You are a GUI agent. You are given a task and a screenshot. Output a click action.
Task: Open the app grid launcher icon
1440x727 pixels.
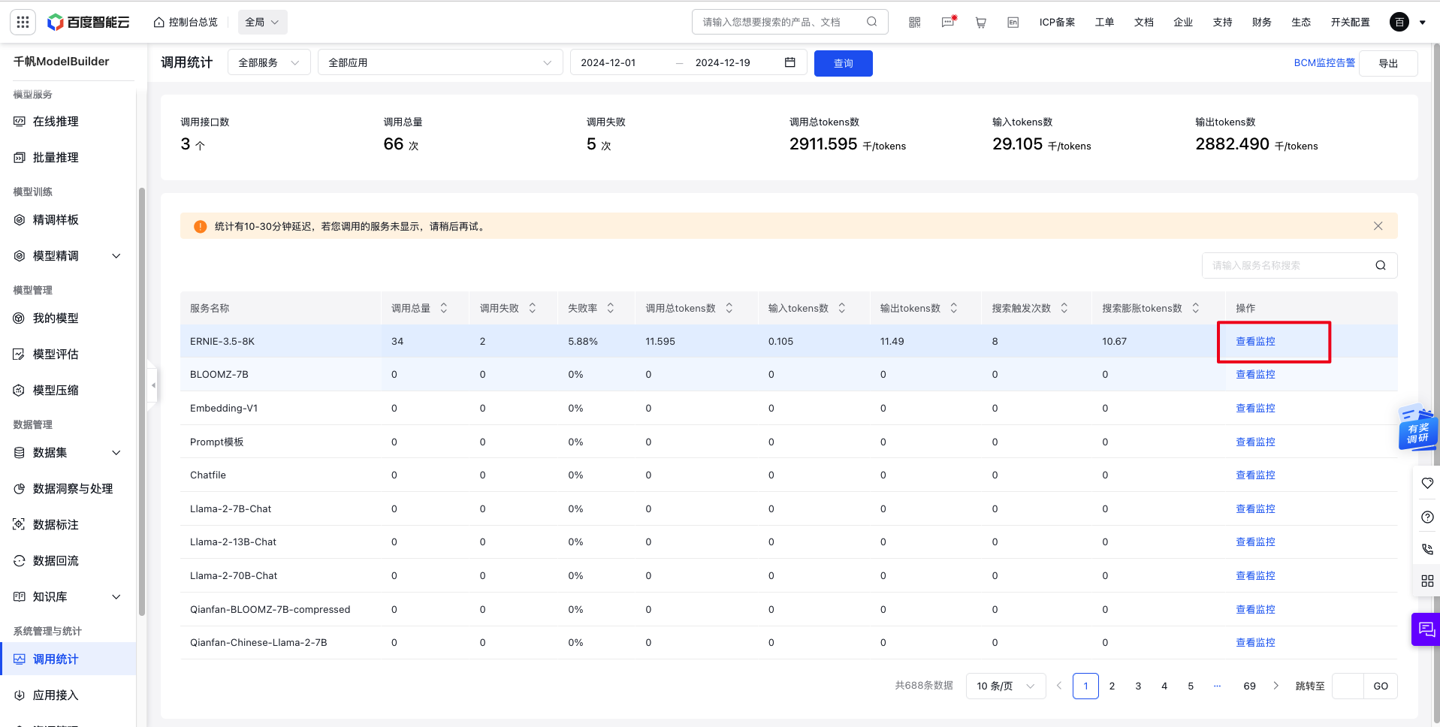[23, 23]
